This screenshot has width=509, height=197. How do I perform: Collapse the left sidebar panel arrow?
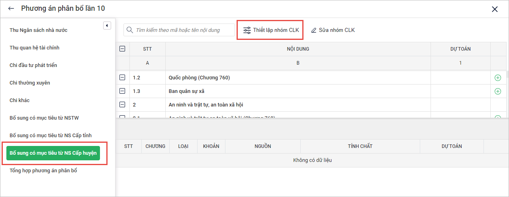107,26
